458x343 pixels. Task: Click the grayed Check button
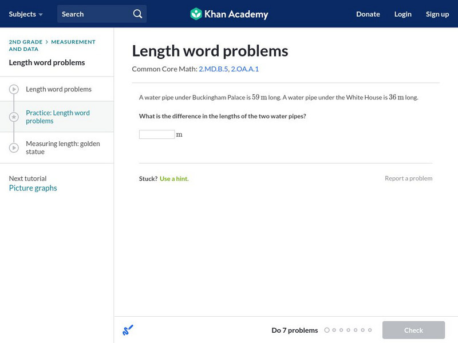[x=413, y=330]
